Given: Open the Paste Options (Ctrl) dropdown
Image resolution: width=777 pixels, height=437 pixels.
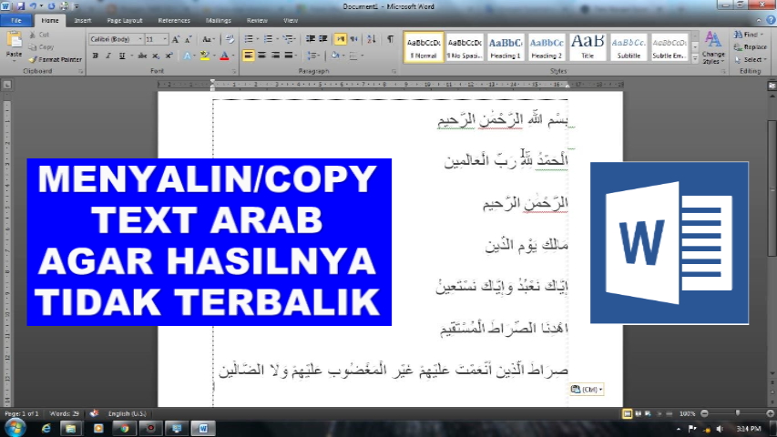Looking at the screenshot, I should [x=587, y=390].
